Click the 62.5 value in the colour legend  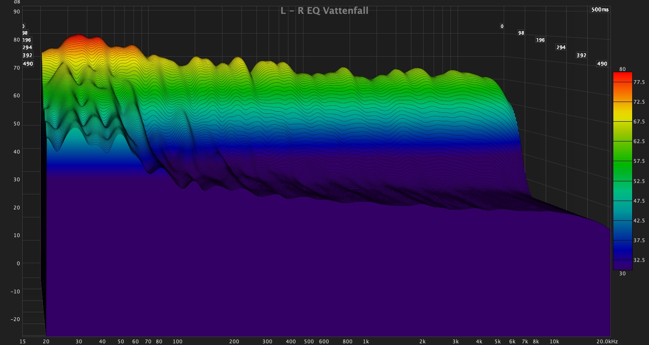pyautogui.click(x=639, y=141)
